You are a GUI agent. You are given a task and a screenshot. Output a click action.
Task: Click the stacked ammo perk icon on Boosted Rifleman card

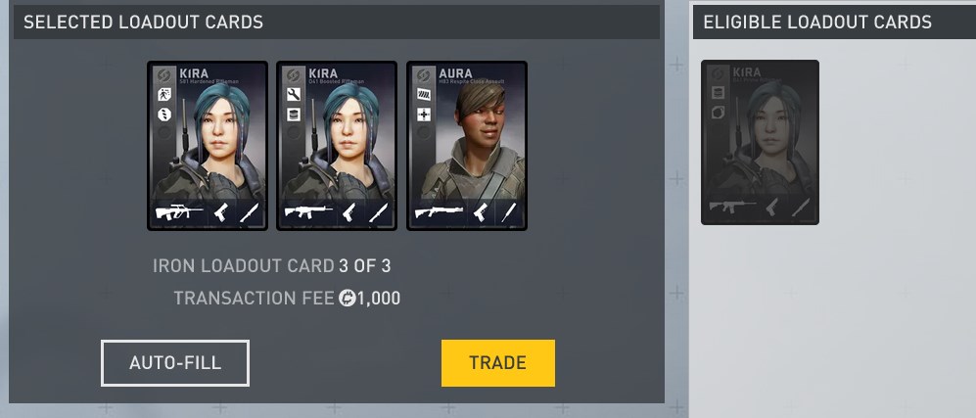pyautogui.click(x=293, y=115)
